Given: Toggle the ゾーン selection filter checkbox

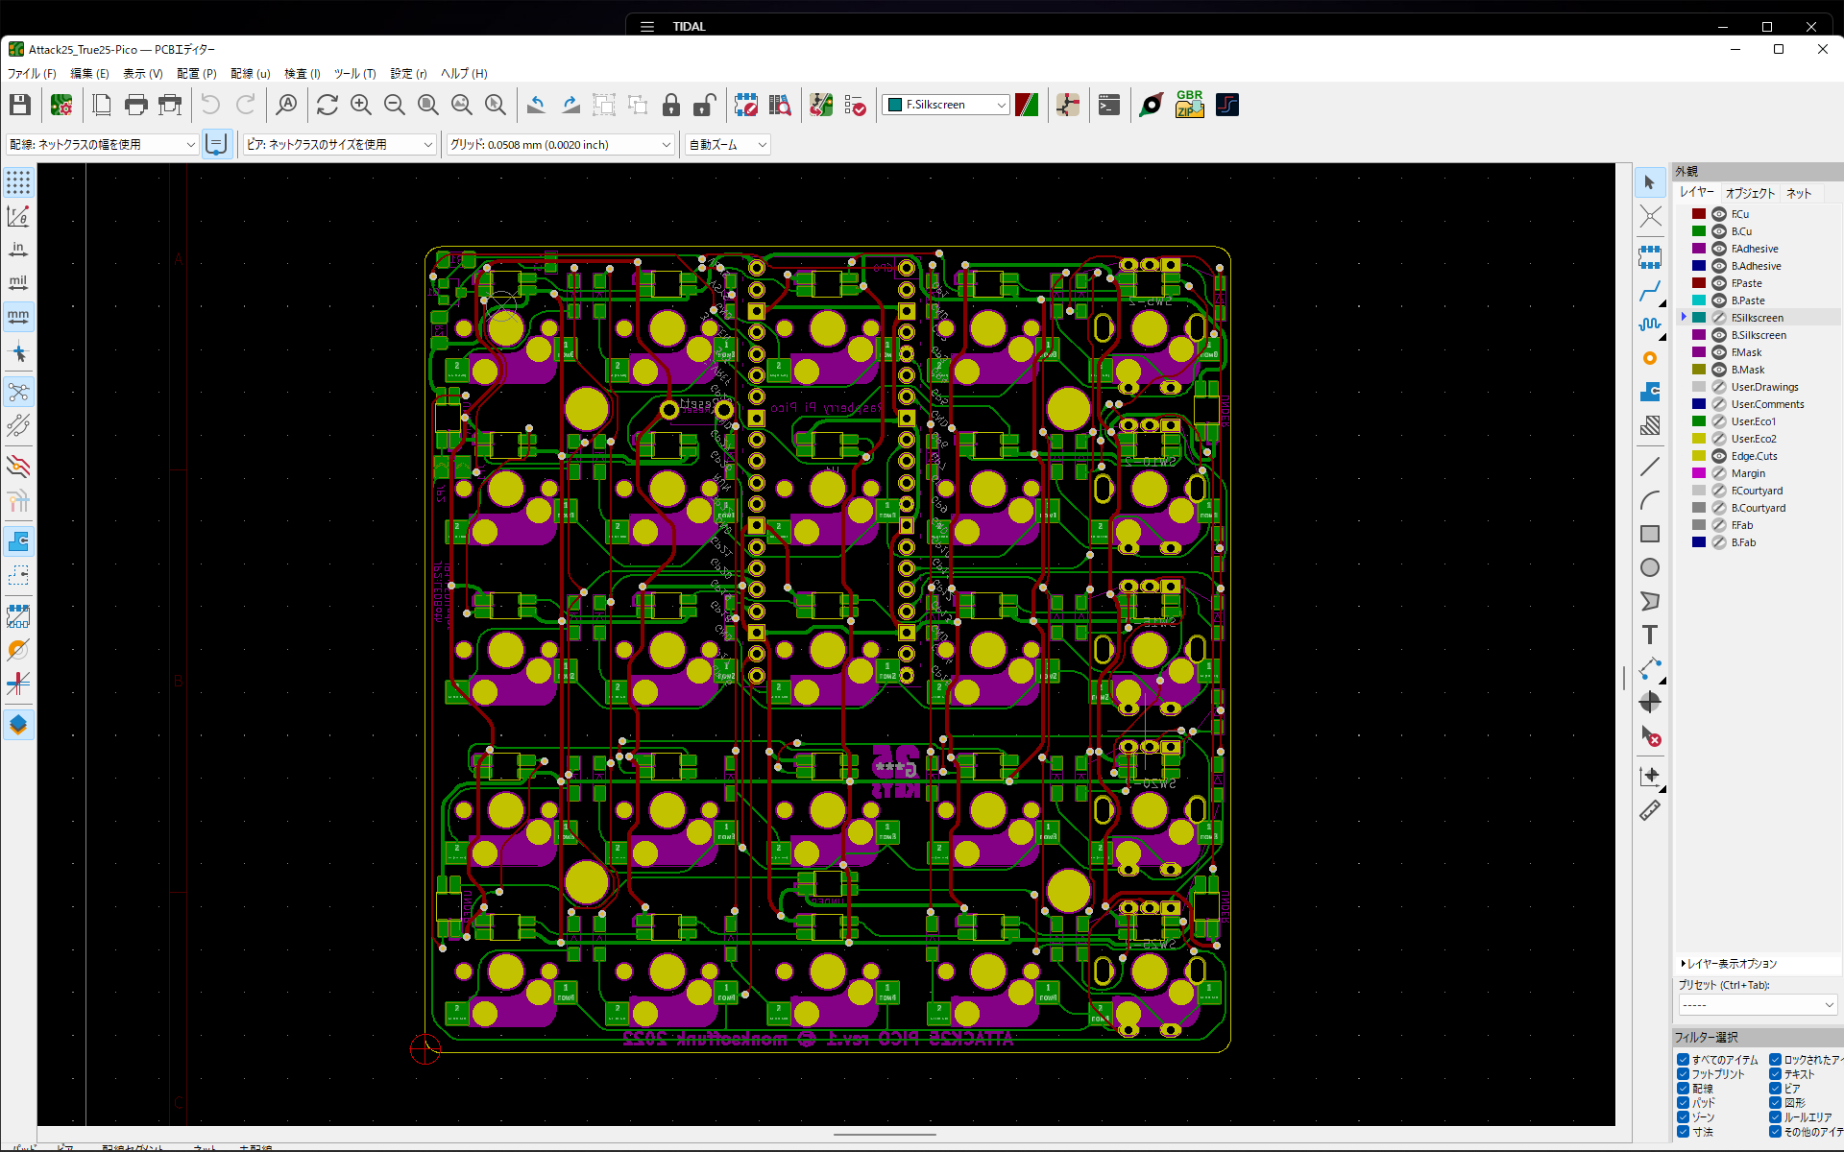Looking at the screenshot, I should coord(1683,1117).
